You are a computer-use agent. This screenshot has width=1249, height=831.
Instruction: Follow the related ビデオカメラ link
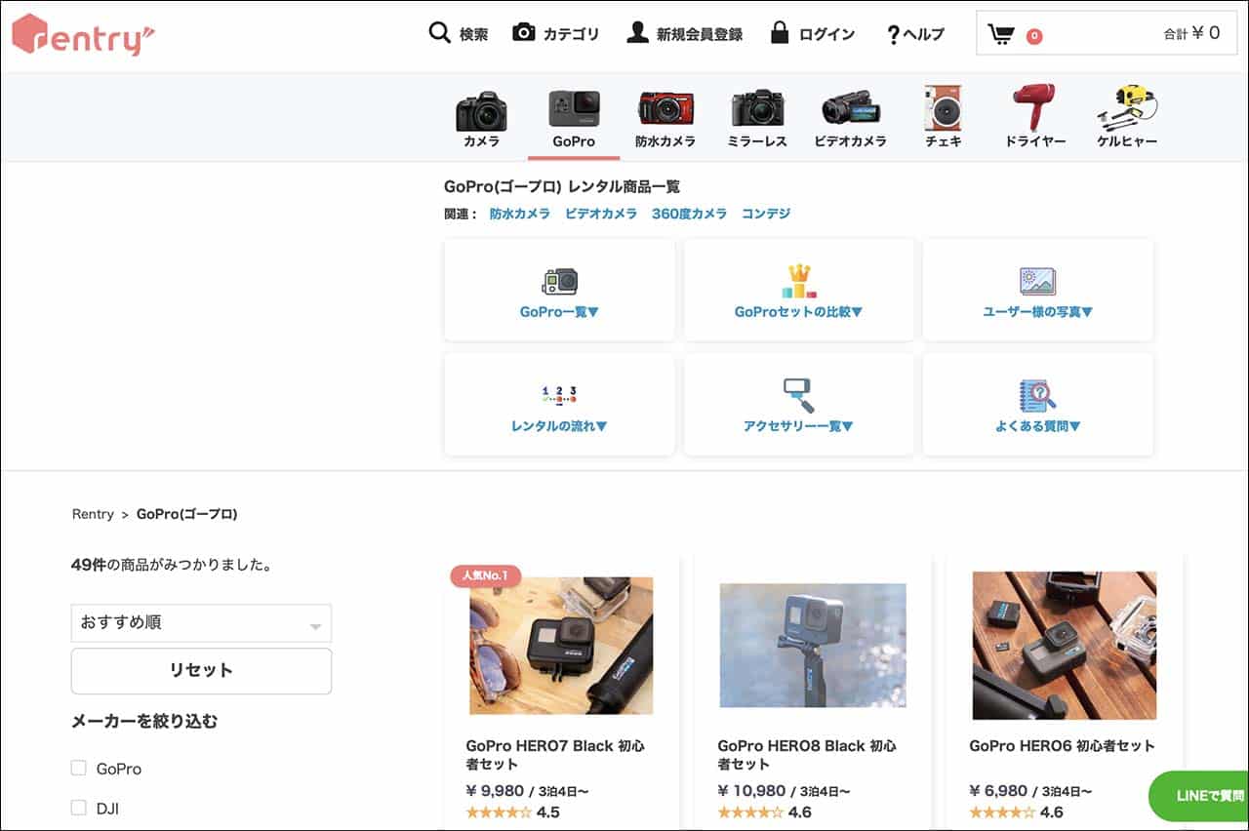tap(600, 214)
